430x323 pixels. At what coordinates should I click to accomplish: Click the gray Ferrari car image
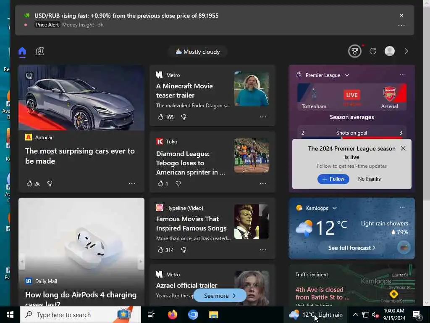click(81, 98)
